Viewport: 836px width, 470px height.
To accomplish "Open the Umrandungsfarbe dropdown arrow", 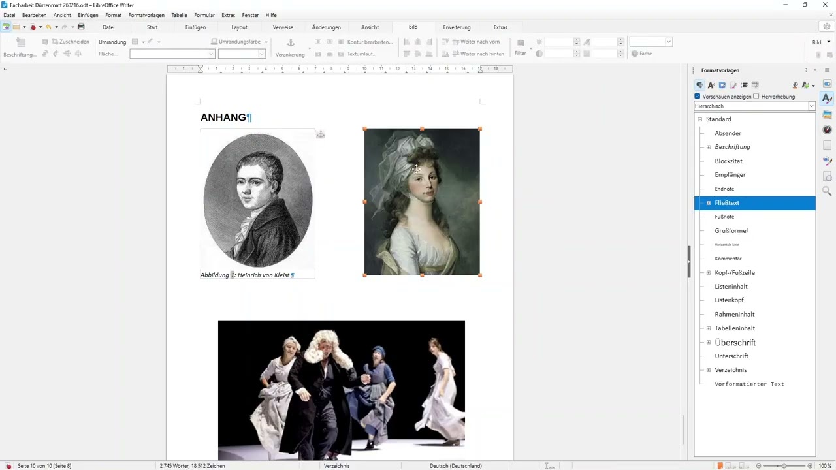I will point(266,42).
